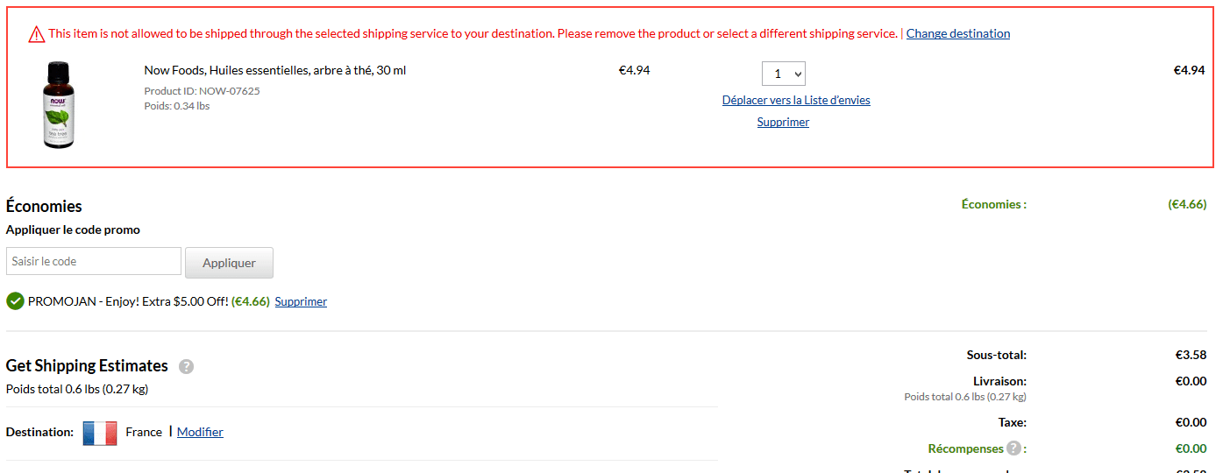Image resolution: width=1230 pixels, height=473 pixels.
Task: Click the tea tree oil bottle thumbnail
Action: coord(59,105)
